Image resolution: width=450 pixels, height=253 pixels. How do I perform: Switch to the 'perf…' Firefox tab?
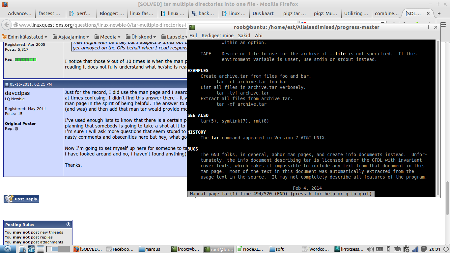pos(81,14)
